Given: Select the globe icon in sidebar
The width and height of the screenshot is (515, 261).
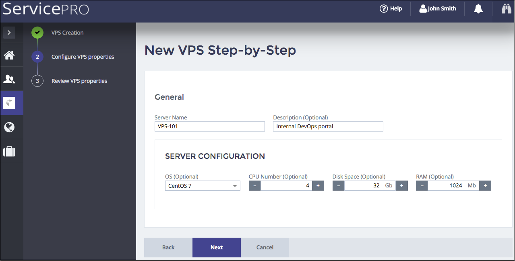Looking at the screenshot, I should (x=9, y=127).
